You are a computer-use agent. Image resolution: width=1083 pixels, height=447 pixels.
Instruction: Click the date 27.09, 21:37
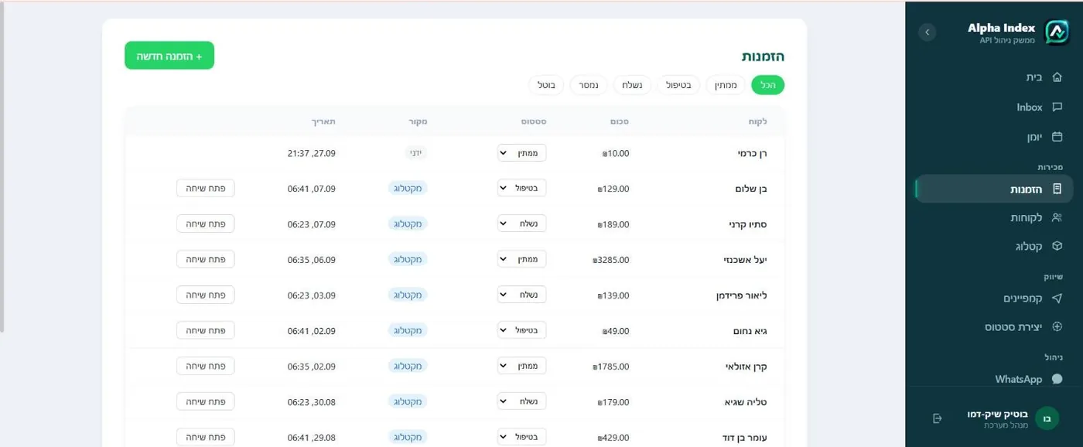(312, 153)
